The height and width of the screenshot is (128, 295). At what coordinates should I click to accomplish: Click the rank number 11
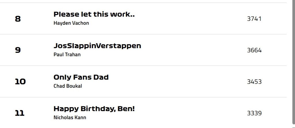pos(20,113)
